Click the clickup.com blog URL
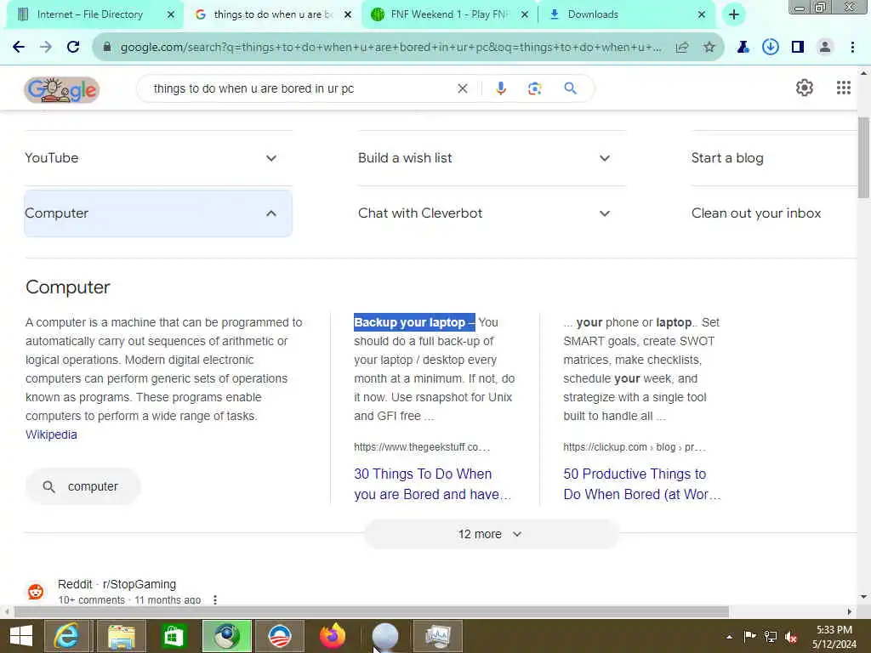This screenshot has height=653, width=871. [x=635, y=447]
